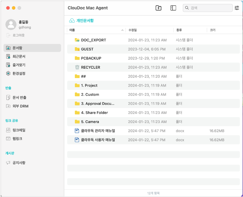The height and width of the screenshot is (197, 243).
Task: Click the magnifier icon in search box
Action: [x=187, y=8]
